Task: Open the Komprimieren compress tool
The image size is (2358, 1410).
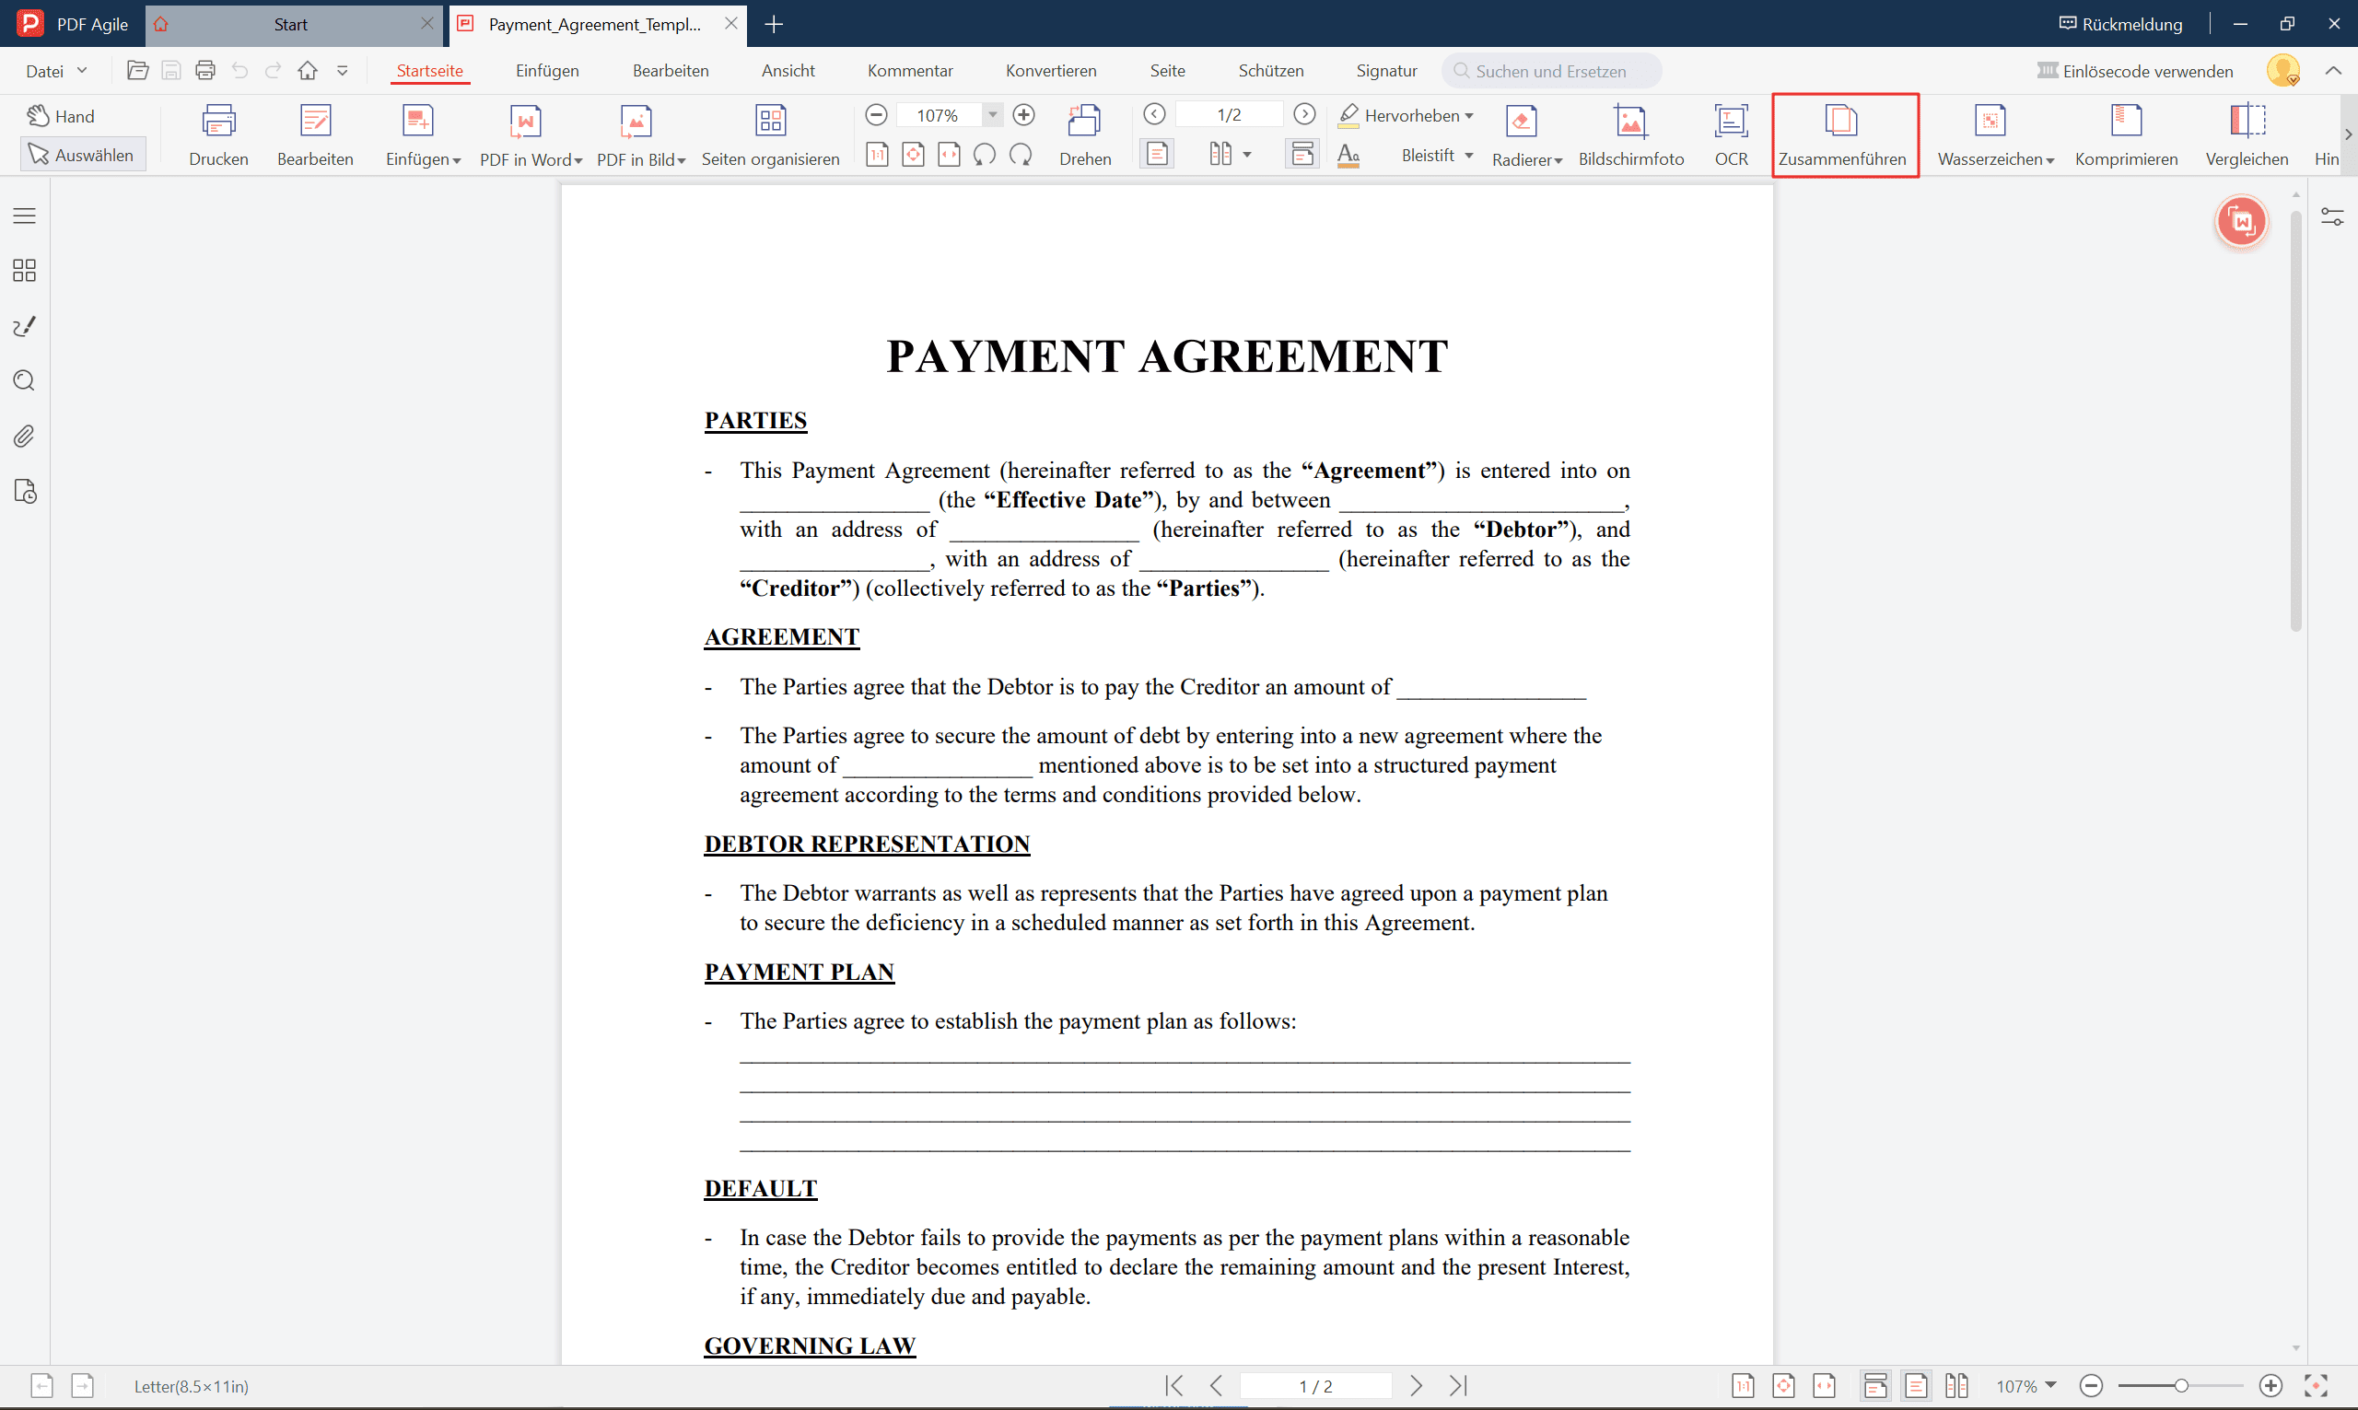Action: pyautogui.click(x=2126, y=134)
